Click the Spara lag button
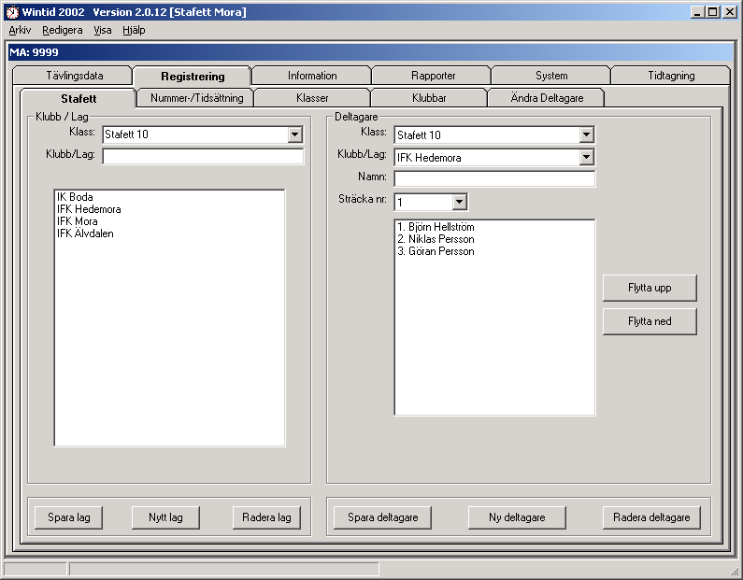The image size is (743, 580). (69, 517)
